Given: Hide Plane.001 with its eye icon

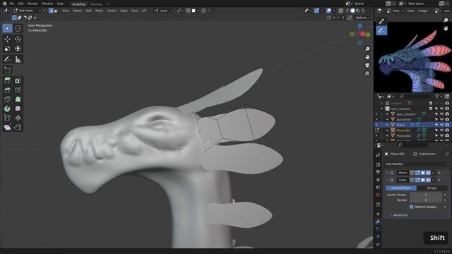Looking at the screenshot, I should click(x=441, y=130).
